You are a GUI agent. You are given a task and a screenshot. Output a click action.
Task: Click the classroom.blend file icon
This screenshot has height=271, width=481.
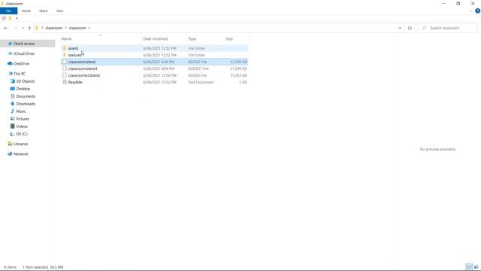65,62
